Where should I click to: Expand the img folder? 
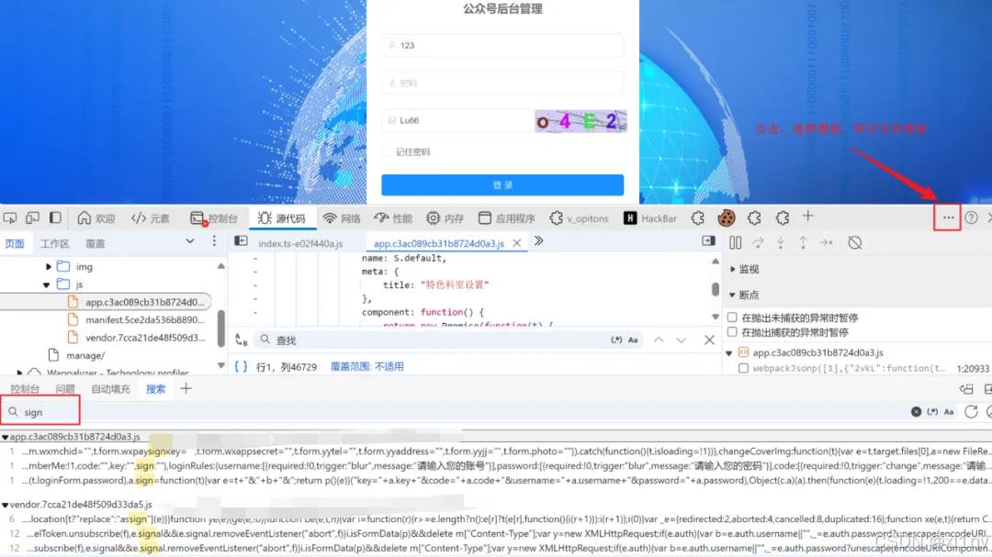click(x=48, y=267)
